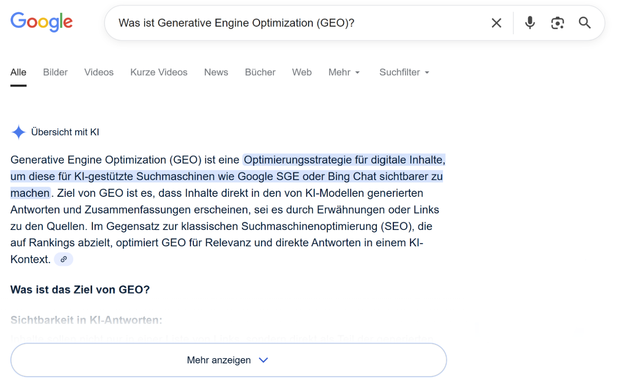The width and height of the screenshot is (619, 383).
Task: Start voice search with microphone icon
Action: click(529, 23)
